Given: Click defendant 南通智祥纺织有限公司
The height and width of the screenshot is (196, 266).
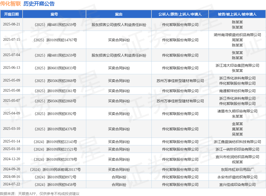Looking at the screenshot, I should [237, 91].
